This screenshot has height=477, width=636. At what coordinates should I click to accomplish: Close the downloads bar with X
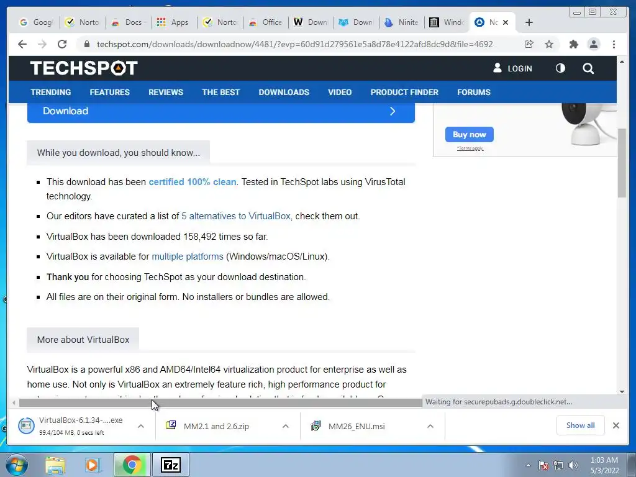coord(616,425)
